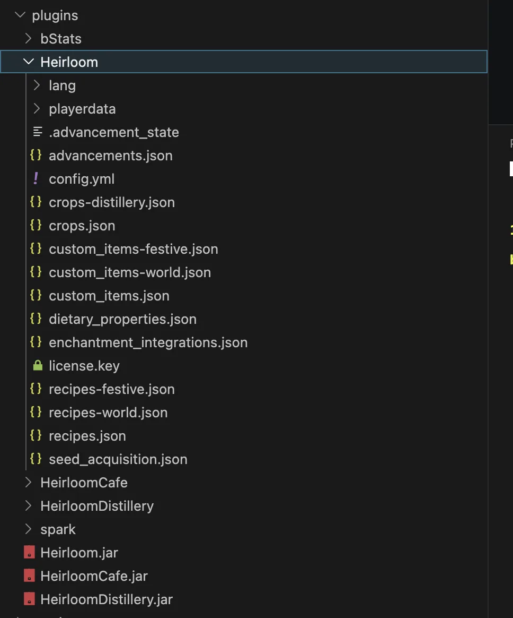
Task: Click the JSON icon beside recipes-festive.json
Action: pyautogui.click(x=36, y=389)
